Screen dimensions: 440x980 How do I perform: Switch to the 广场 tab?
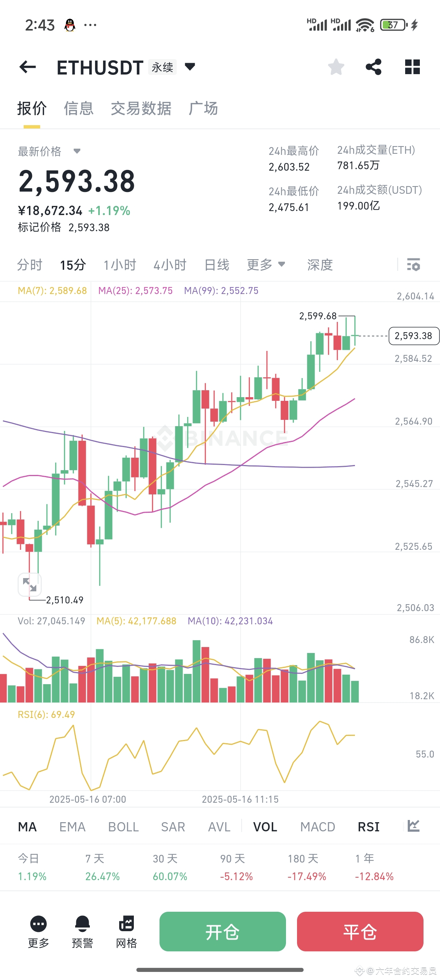pos(203,109)
